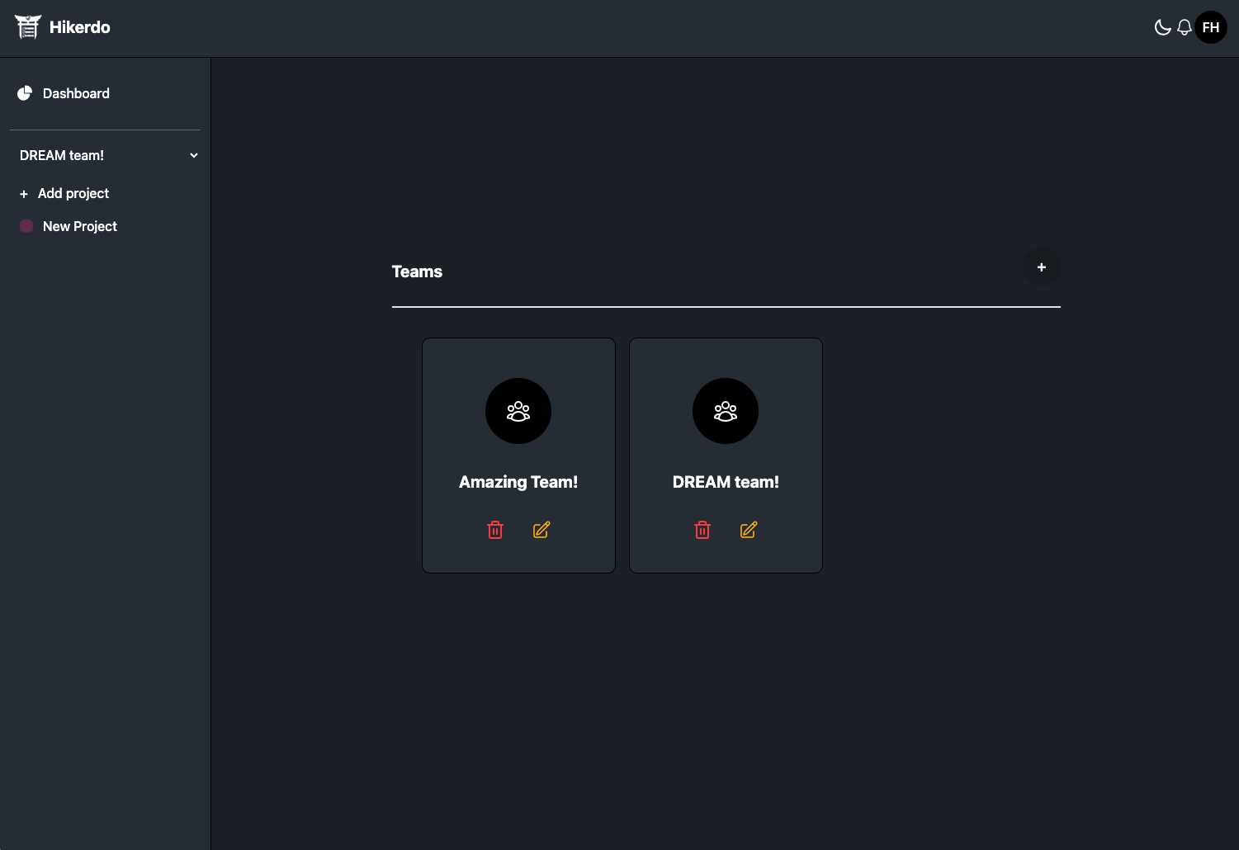The width and height of the screenshot is (1239, 850).
Task: Go to Dashboard page
Action: pos(76,93)
